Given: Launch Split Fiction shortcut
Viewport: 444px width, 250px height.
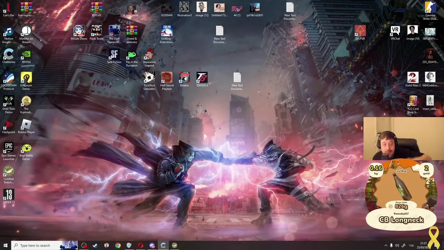Looking at the screenshot, I should click(x=114, y=56).
